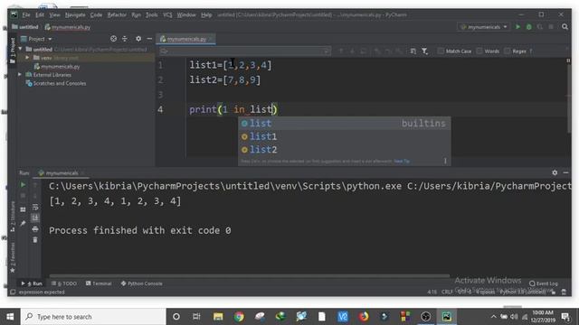This screenshot has height=325, width=579.
Task: Click the Windows Start button
Action: click(x=10, y=317)
